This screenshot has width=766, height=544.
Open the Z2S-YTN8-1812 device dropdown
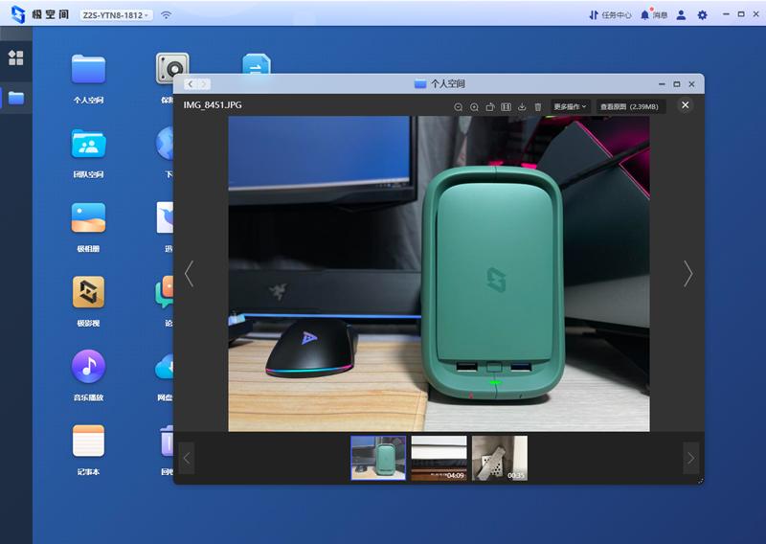(115, 15)
